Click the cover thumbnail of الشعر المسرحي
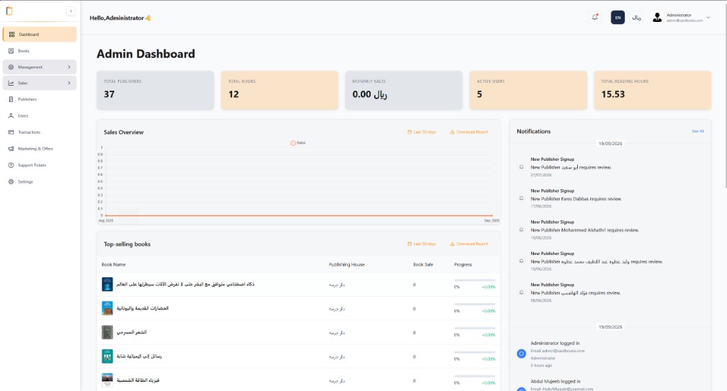 [107, 332]
